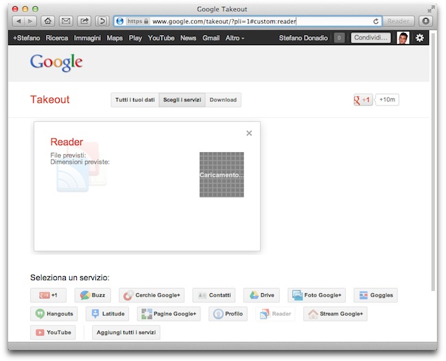The height and width of the screenshot is (361, 446).
Task: Open Immagini in the Google bar
Action: coord(87,38)
